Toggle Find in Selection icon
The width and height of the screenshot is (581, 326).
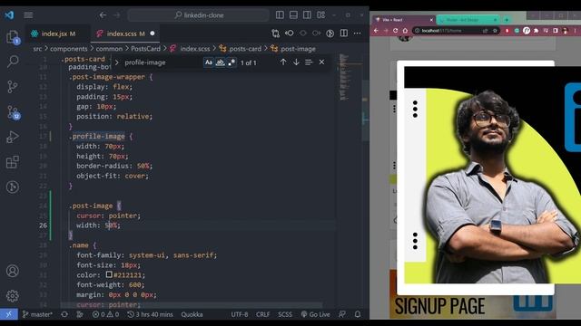point(309,62)
